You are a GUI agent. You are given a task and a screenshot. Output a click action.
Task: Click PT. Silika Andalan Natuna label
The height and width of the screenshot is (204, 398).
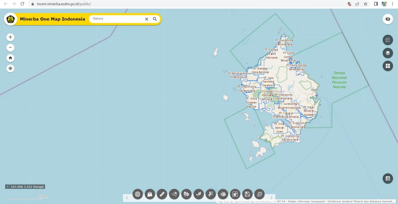[x=251, y=103]
